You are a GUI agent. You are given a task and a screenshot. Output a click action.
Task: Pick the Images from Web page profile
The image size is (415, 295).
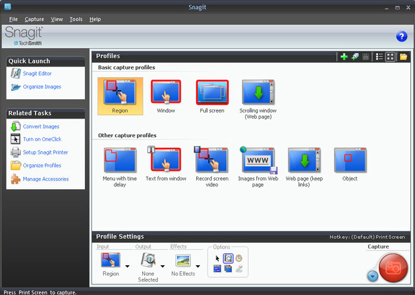coord(258,167)
